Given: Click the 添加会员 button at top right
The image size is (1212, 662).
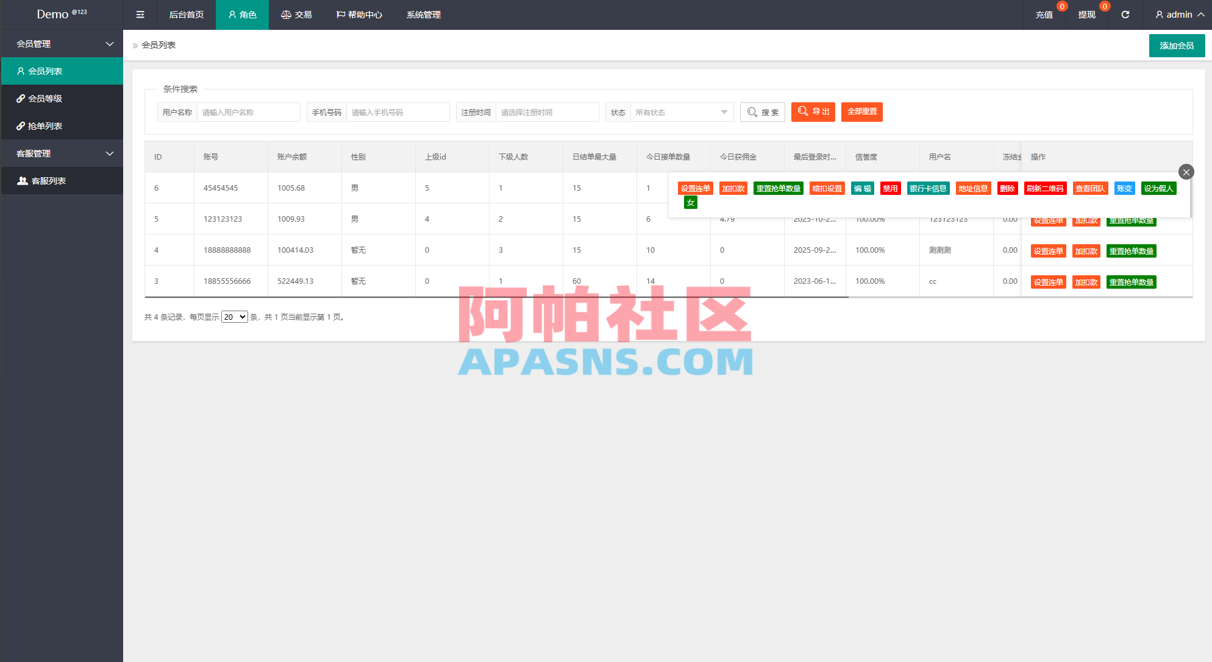Looking at the screenshot, I should tap(1177, 45).
